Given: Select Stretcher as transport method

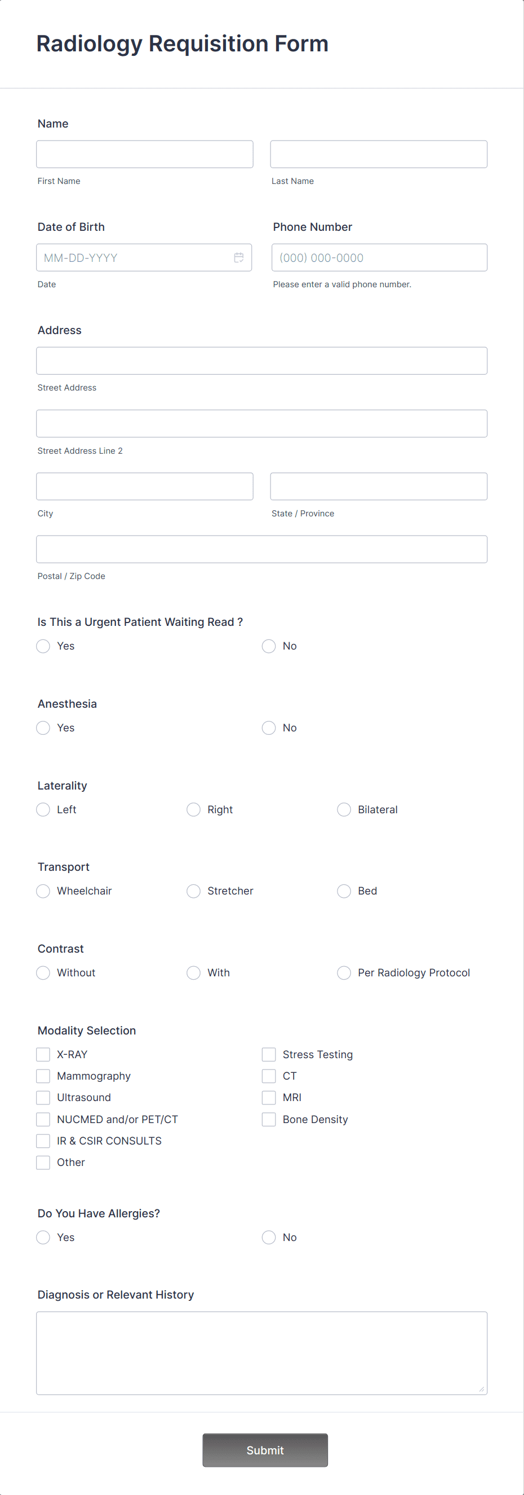Looking at the screenshot, I should tap(193, 891).
